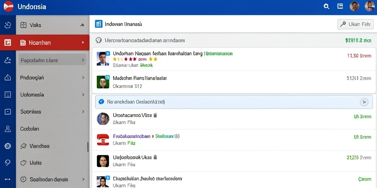Click the star rating under Undorhan Nagsan

pos(135,59)
